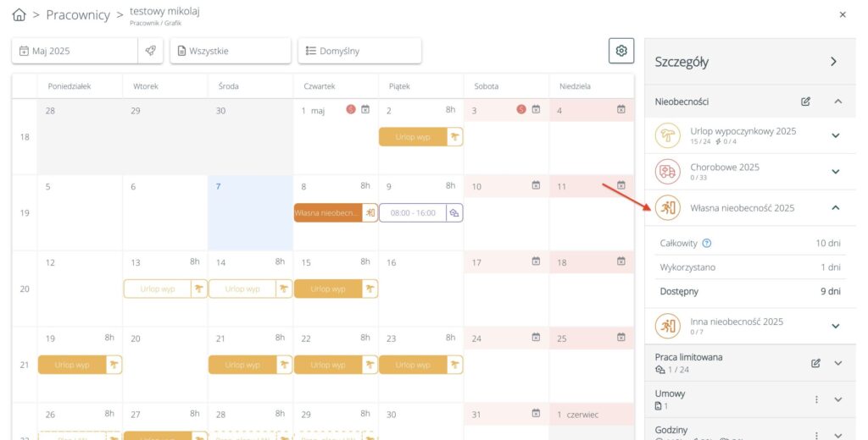Expand the Inna nieobecność 2025 section
The height and width of the screenshot is (440, 868).
click(835, 326)
